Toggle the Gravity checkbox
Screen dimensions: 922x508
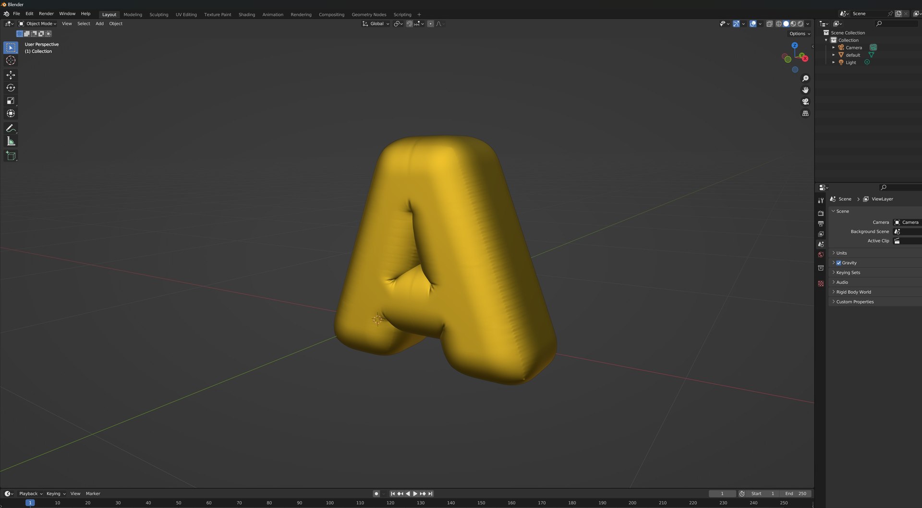coord(838,263)
